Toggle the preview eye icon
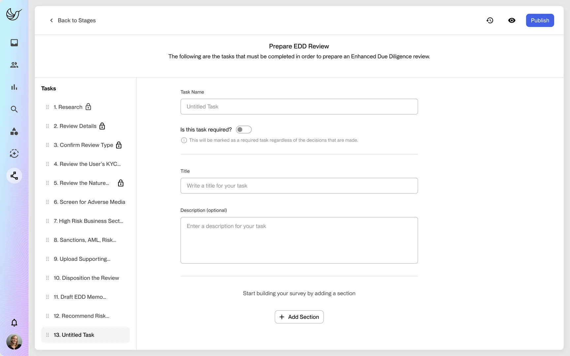Viewport: 570px width, 356px height. [x=512, y=20]
